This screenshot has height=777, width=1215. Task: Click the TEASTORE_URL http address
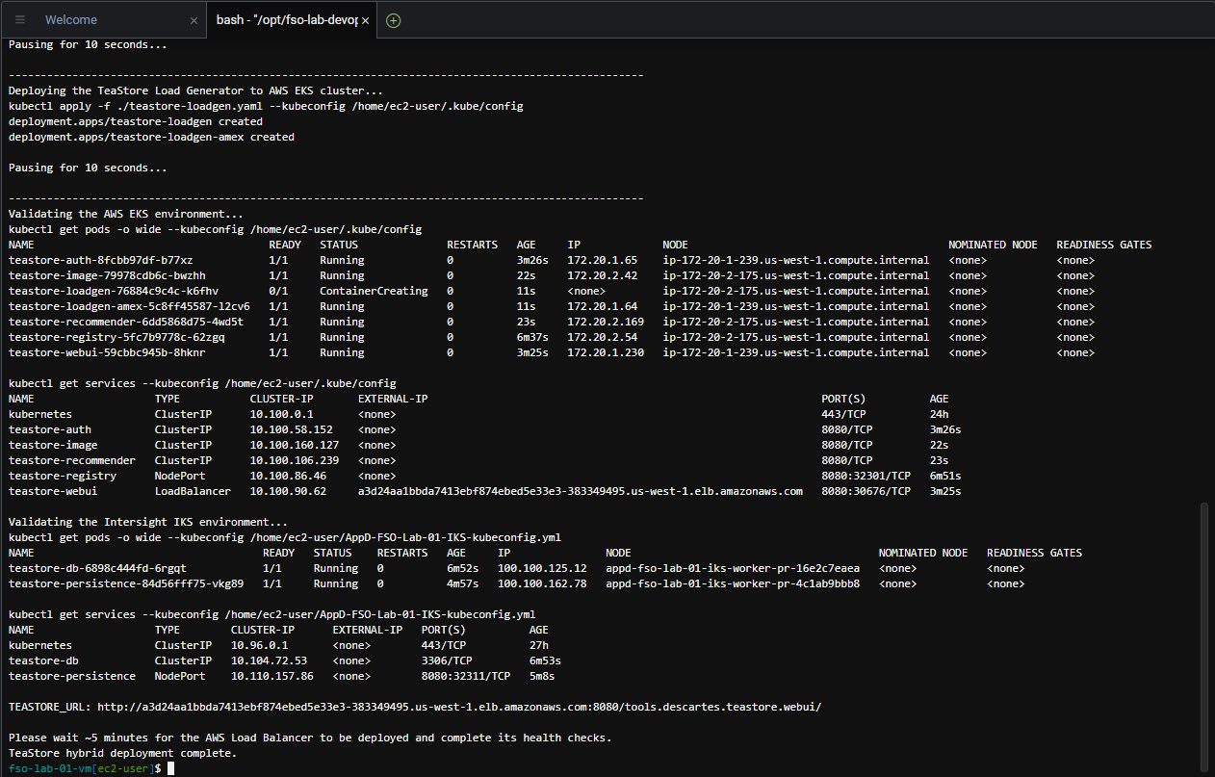[x=457, y=707]
